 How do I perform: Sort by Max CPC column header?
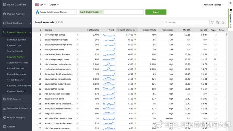pyautogui.click(x=200, y=30)
